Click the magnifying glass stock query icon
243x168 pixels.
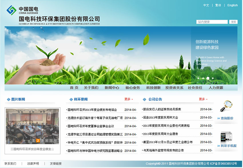pos(226,106)
